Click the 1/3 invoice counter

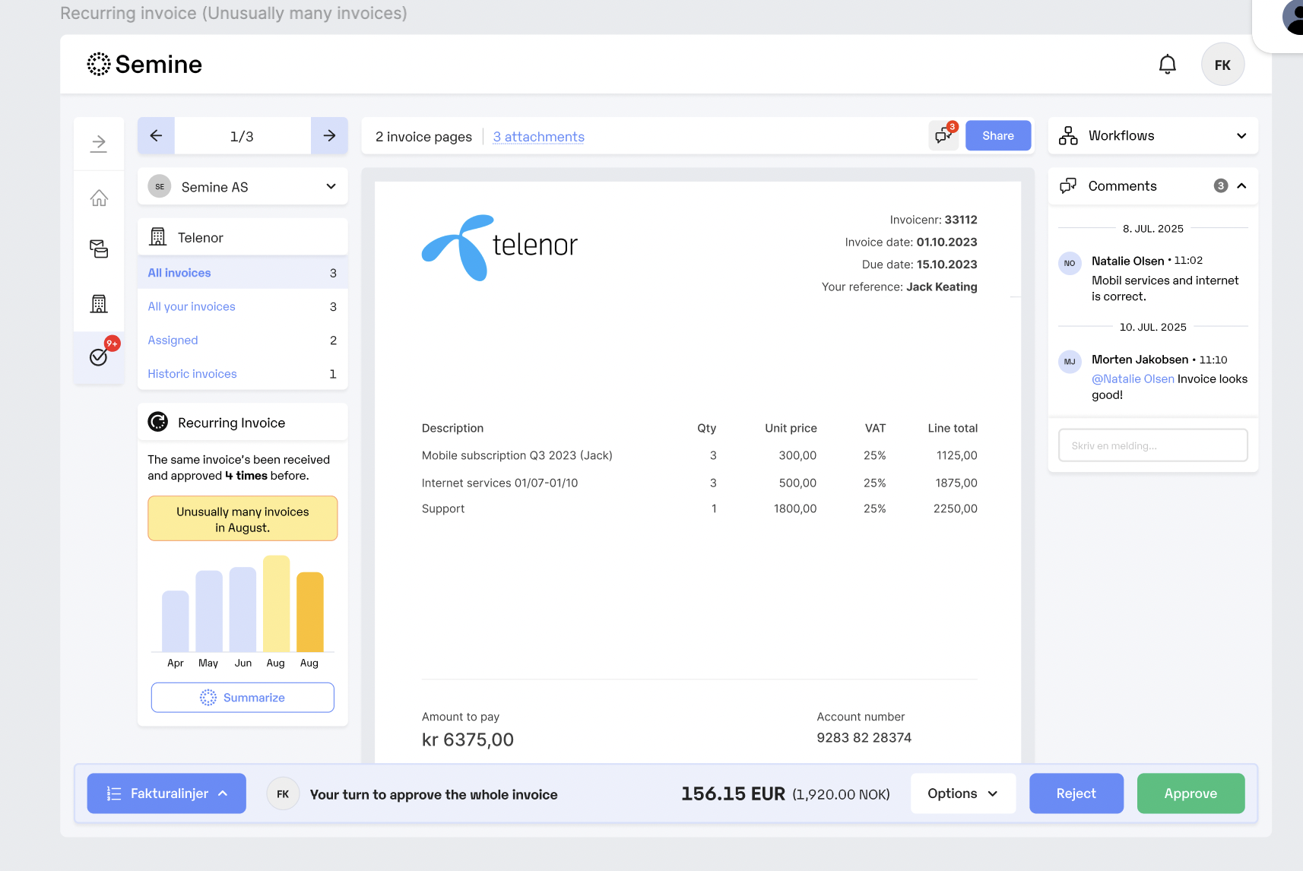(x=242, y=137)
